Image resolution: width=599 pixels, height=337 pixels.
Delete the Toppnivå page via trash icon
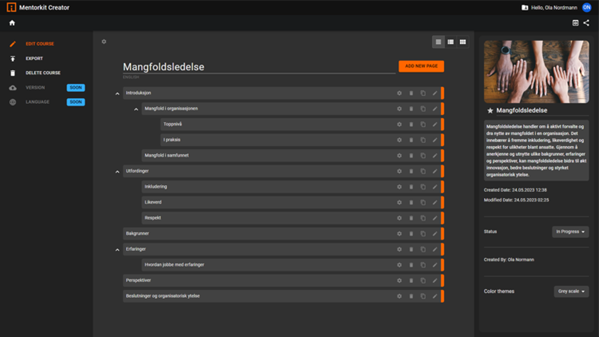411,124
